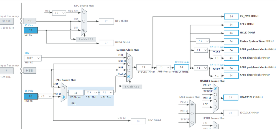277x129 pixels.
Task: Click the LSE oscillator block
Action: click(x=29, y=21)
